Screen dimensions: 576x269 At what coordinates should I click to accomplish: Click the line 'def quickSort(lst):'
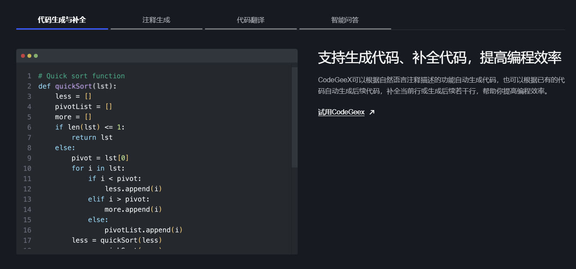pos(77,86)
